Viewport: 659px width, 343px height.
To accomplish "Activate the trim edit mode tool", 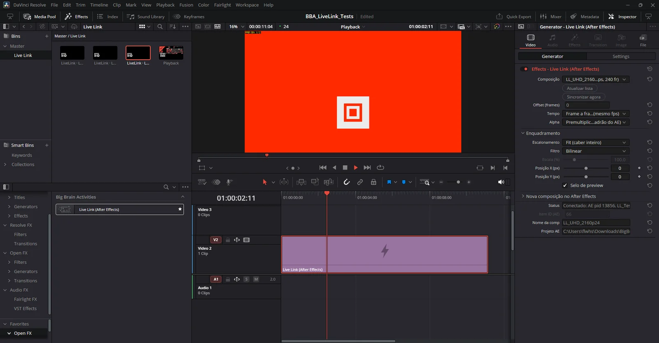I will (x=284, y=182).
